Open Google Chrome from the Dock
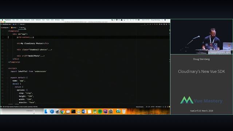Screen dimensions: 233x131 click(63, 111)
